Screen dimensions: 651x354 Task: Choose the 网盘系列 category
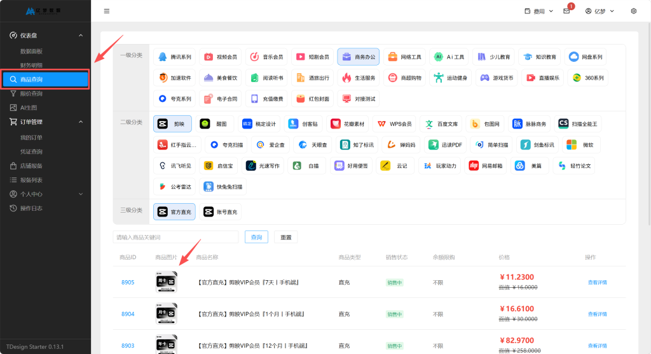(586, 57)
